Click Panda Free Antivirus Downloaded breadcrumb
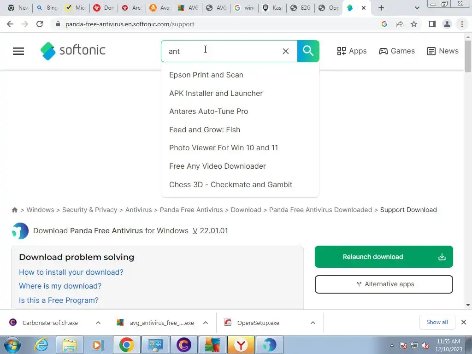This screenshot has height=354, width=472. tap(321, 210)
